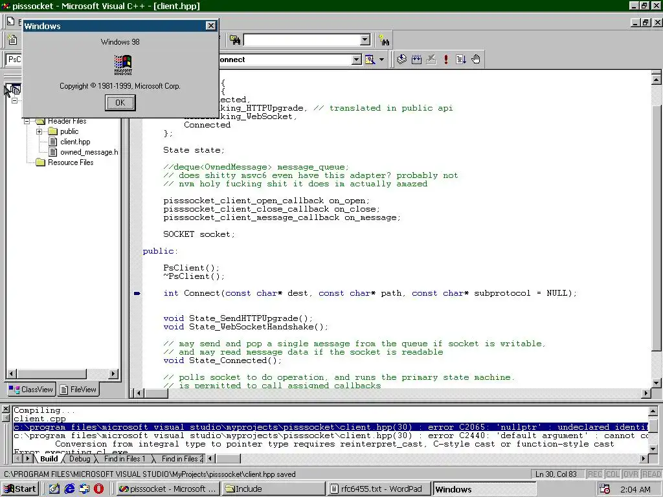663x497 pixels.
Task: Click workspace pane horizontal scroll right arrow
Action: click(x=113, y=373)
